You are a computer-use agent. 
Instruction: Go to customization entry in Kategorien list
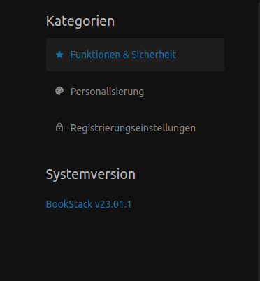click(135, 92)
